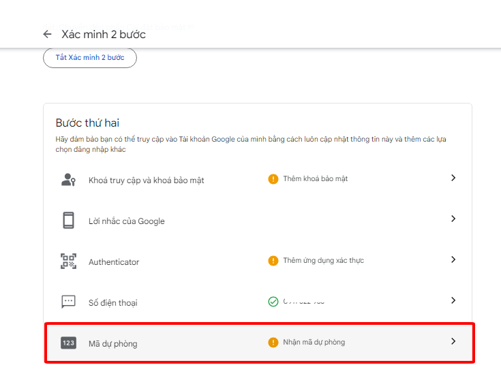Click the orange warning icon beside Nhận mã dự phòng

click(273, 343)
